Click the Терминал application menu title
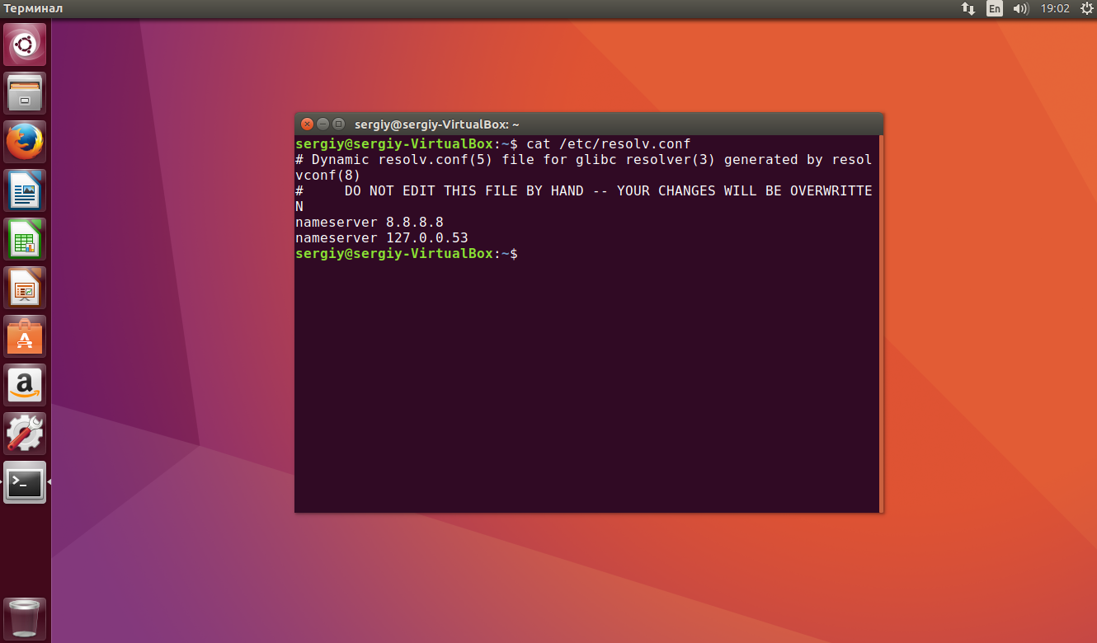 (34, 9)
